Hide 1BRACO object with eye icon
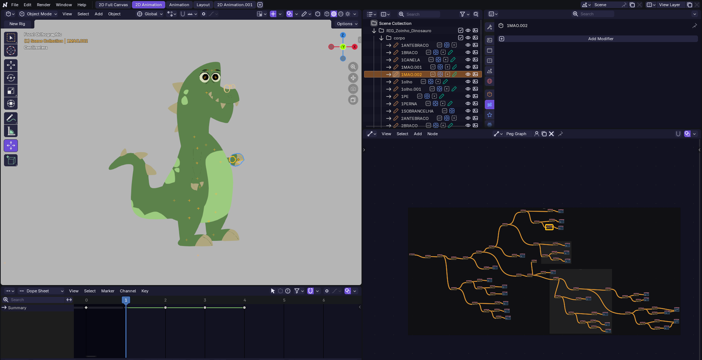 468,52
